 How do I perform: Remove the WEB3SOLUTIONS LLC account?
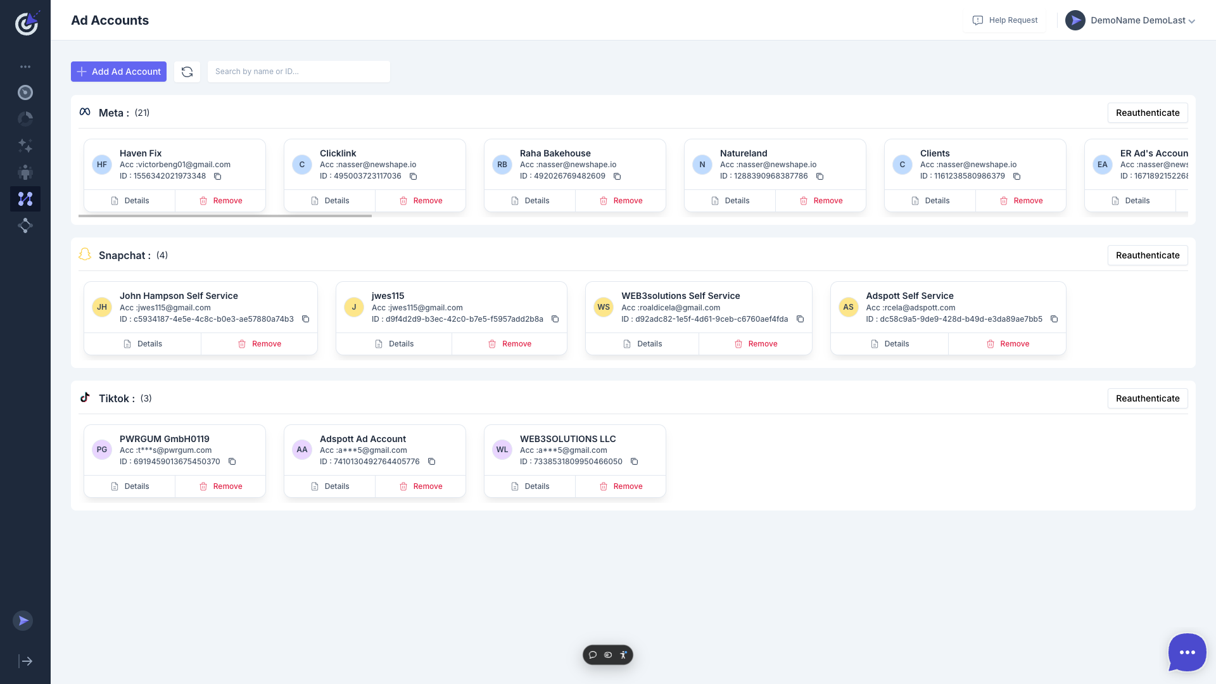[x=621, y=486]
